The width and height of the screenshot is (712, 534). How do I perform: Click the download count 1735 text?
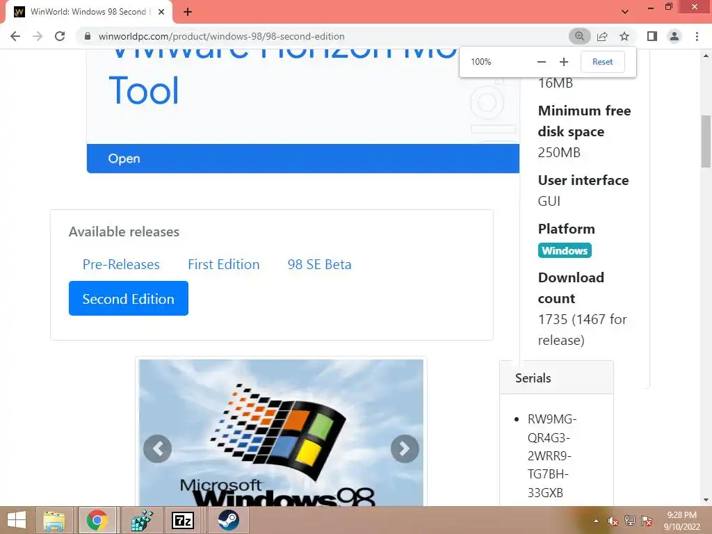tap(583, 330)
